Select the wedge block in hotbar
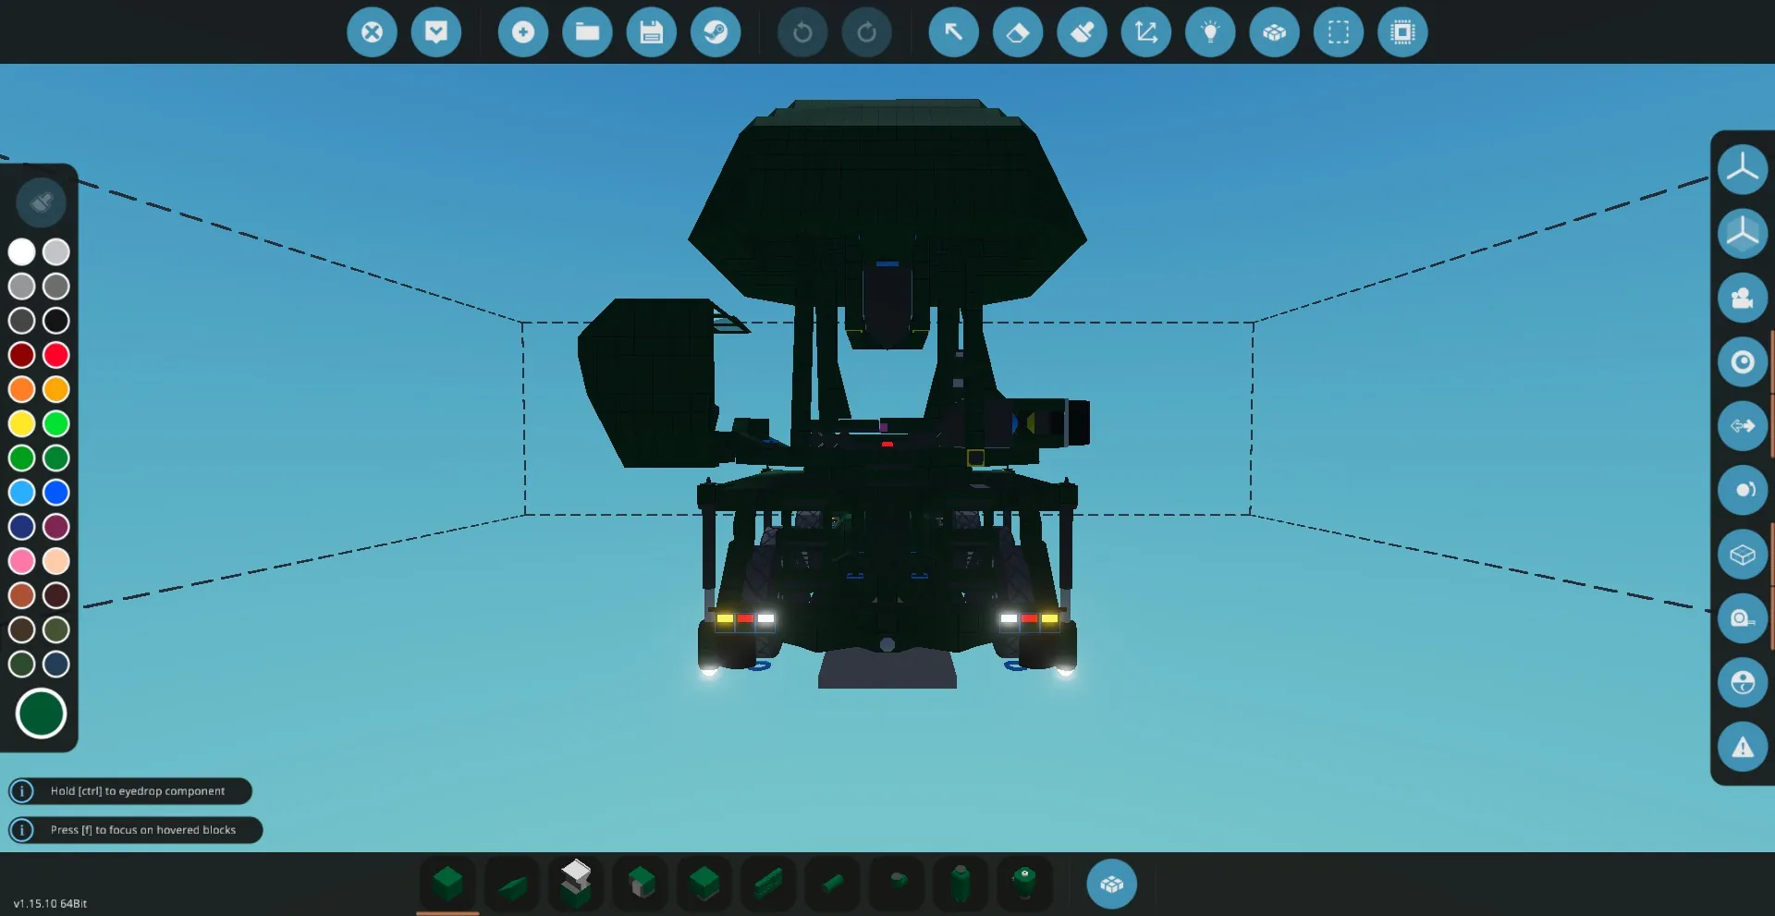1775x916 pixels. pyautogui.click(x=512, y=885)
